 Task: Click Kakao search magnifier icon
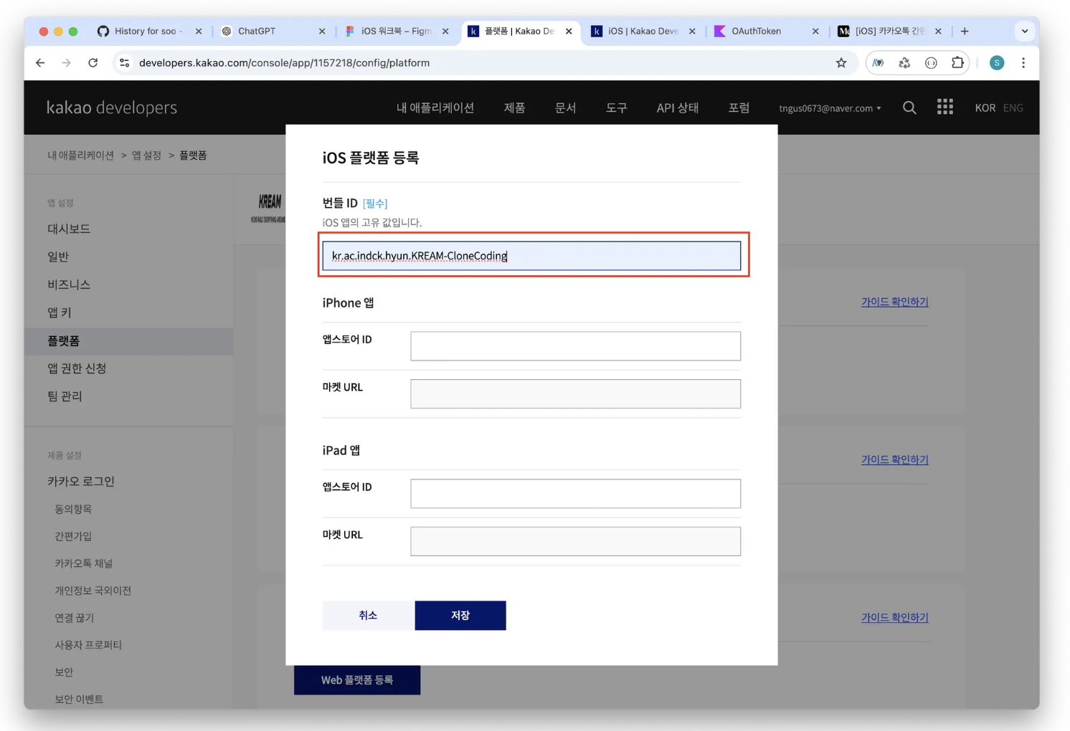(909, 107)
